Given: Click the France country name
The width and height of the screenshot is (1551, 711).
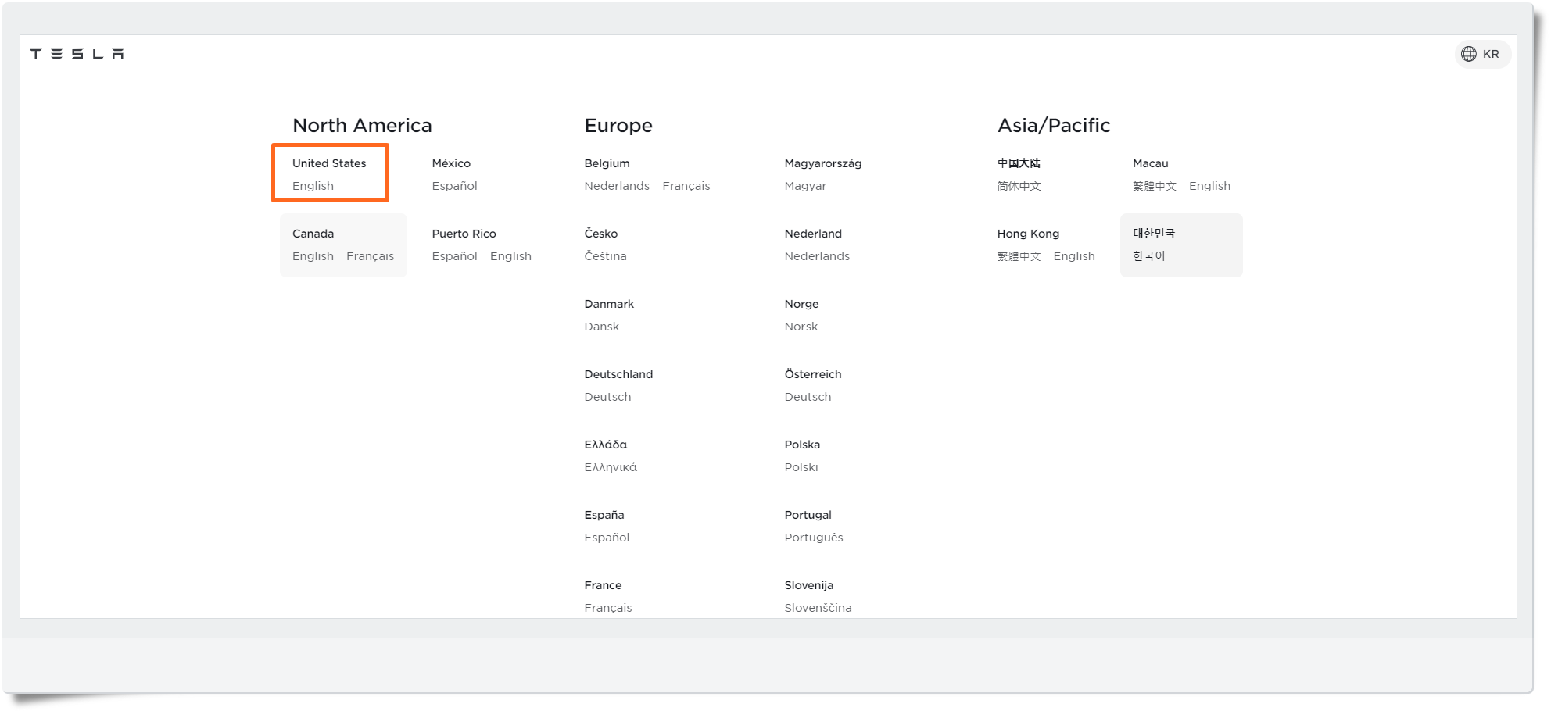Looking at the screenshot, I should click(x=603, y=585).
